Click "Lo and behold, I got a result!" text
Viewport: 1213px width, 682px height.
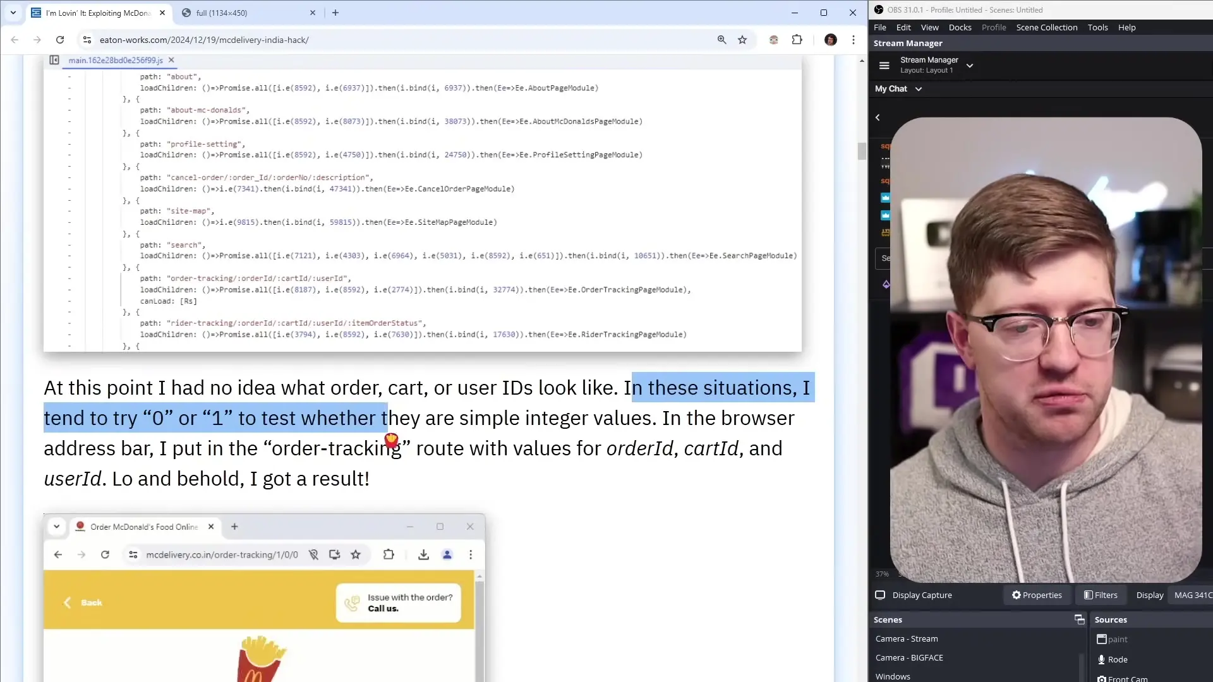241,479
